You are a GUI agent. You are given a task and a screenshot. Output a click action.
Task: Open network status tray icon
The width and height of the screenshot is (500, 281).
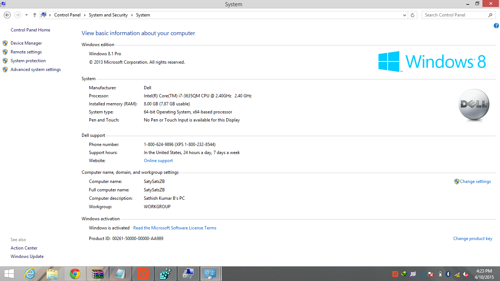coord(457,274)
